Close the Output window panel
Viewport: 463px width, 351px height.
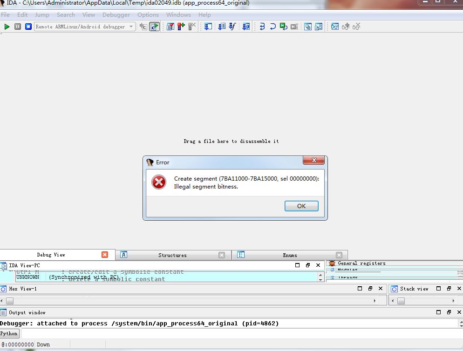459,312
